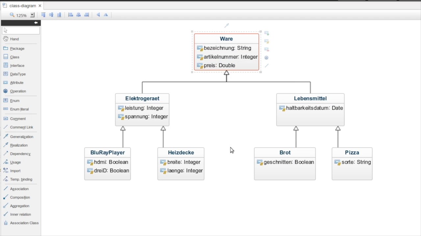Image resolution: width=421 pixels, height=236 pixels.
Task: Select the Operation gear tool in the palette
Action: coord(14,91)
